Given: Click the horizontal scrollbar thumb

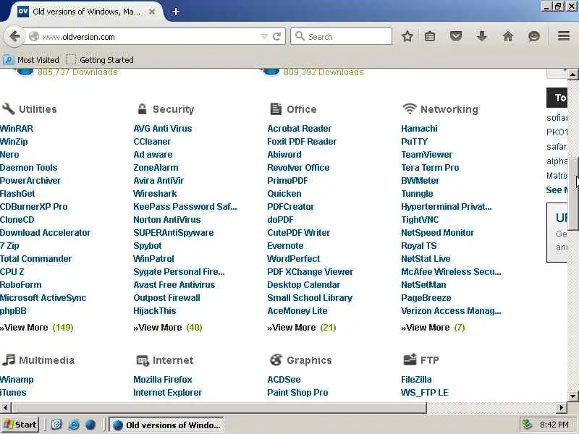Looking at the screenshot, I should tap(219, 408).
